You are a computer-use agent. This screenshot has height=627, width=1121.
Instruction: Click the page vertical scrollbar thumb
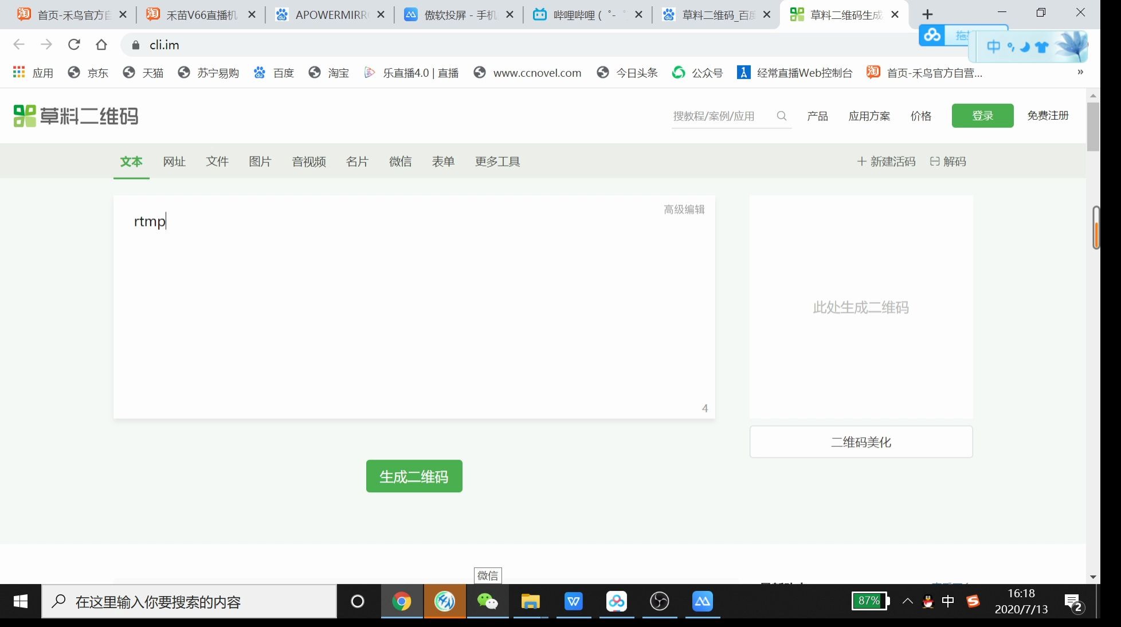pos(1093,126)
